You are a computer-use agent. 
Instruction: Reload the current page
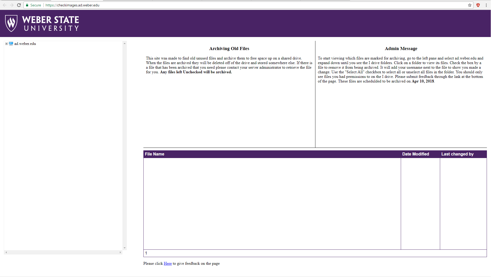[x=19, y=5]
